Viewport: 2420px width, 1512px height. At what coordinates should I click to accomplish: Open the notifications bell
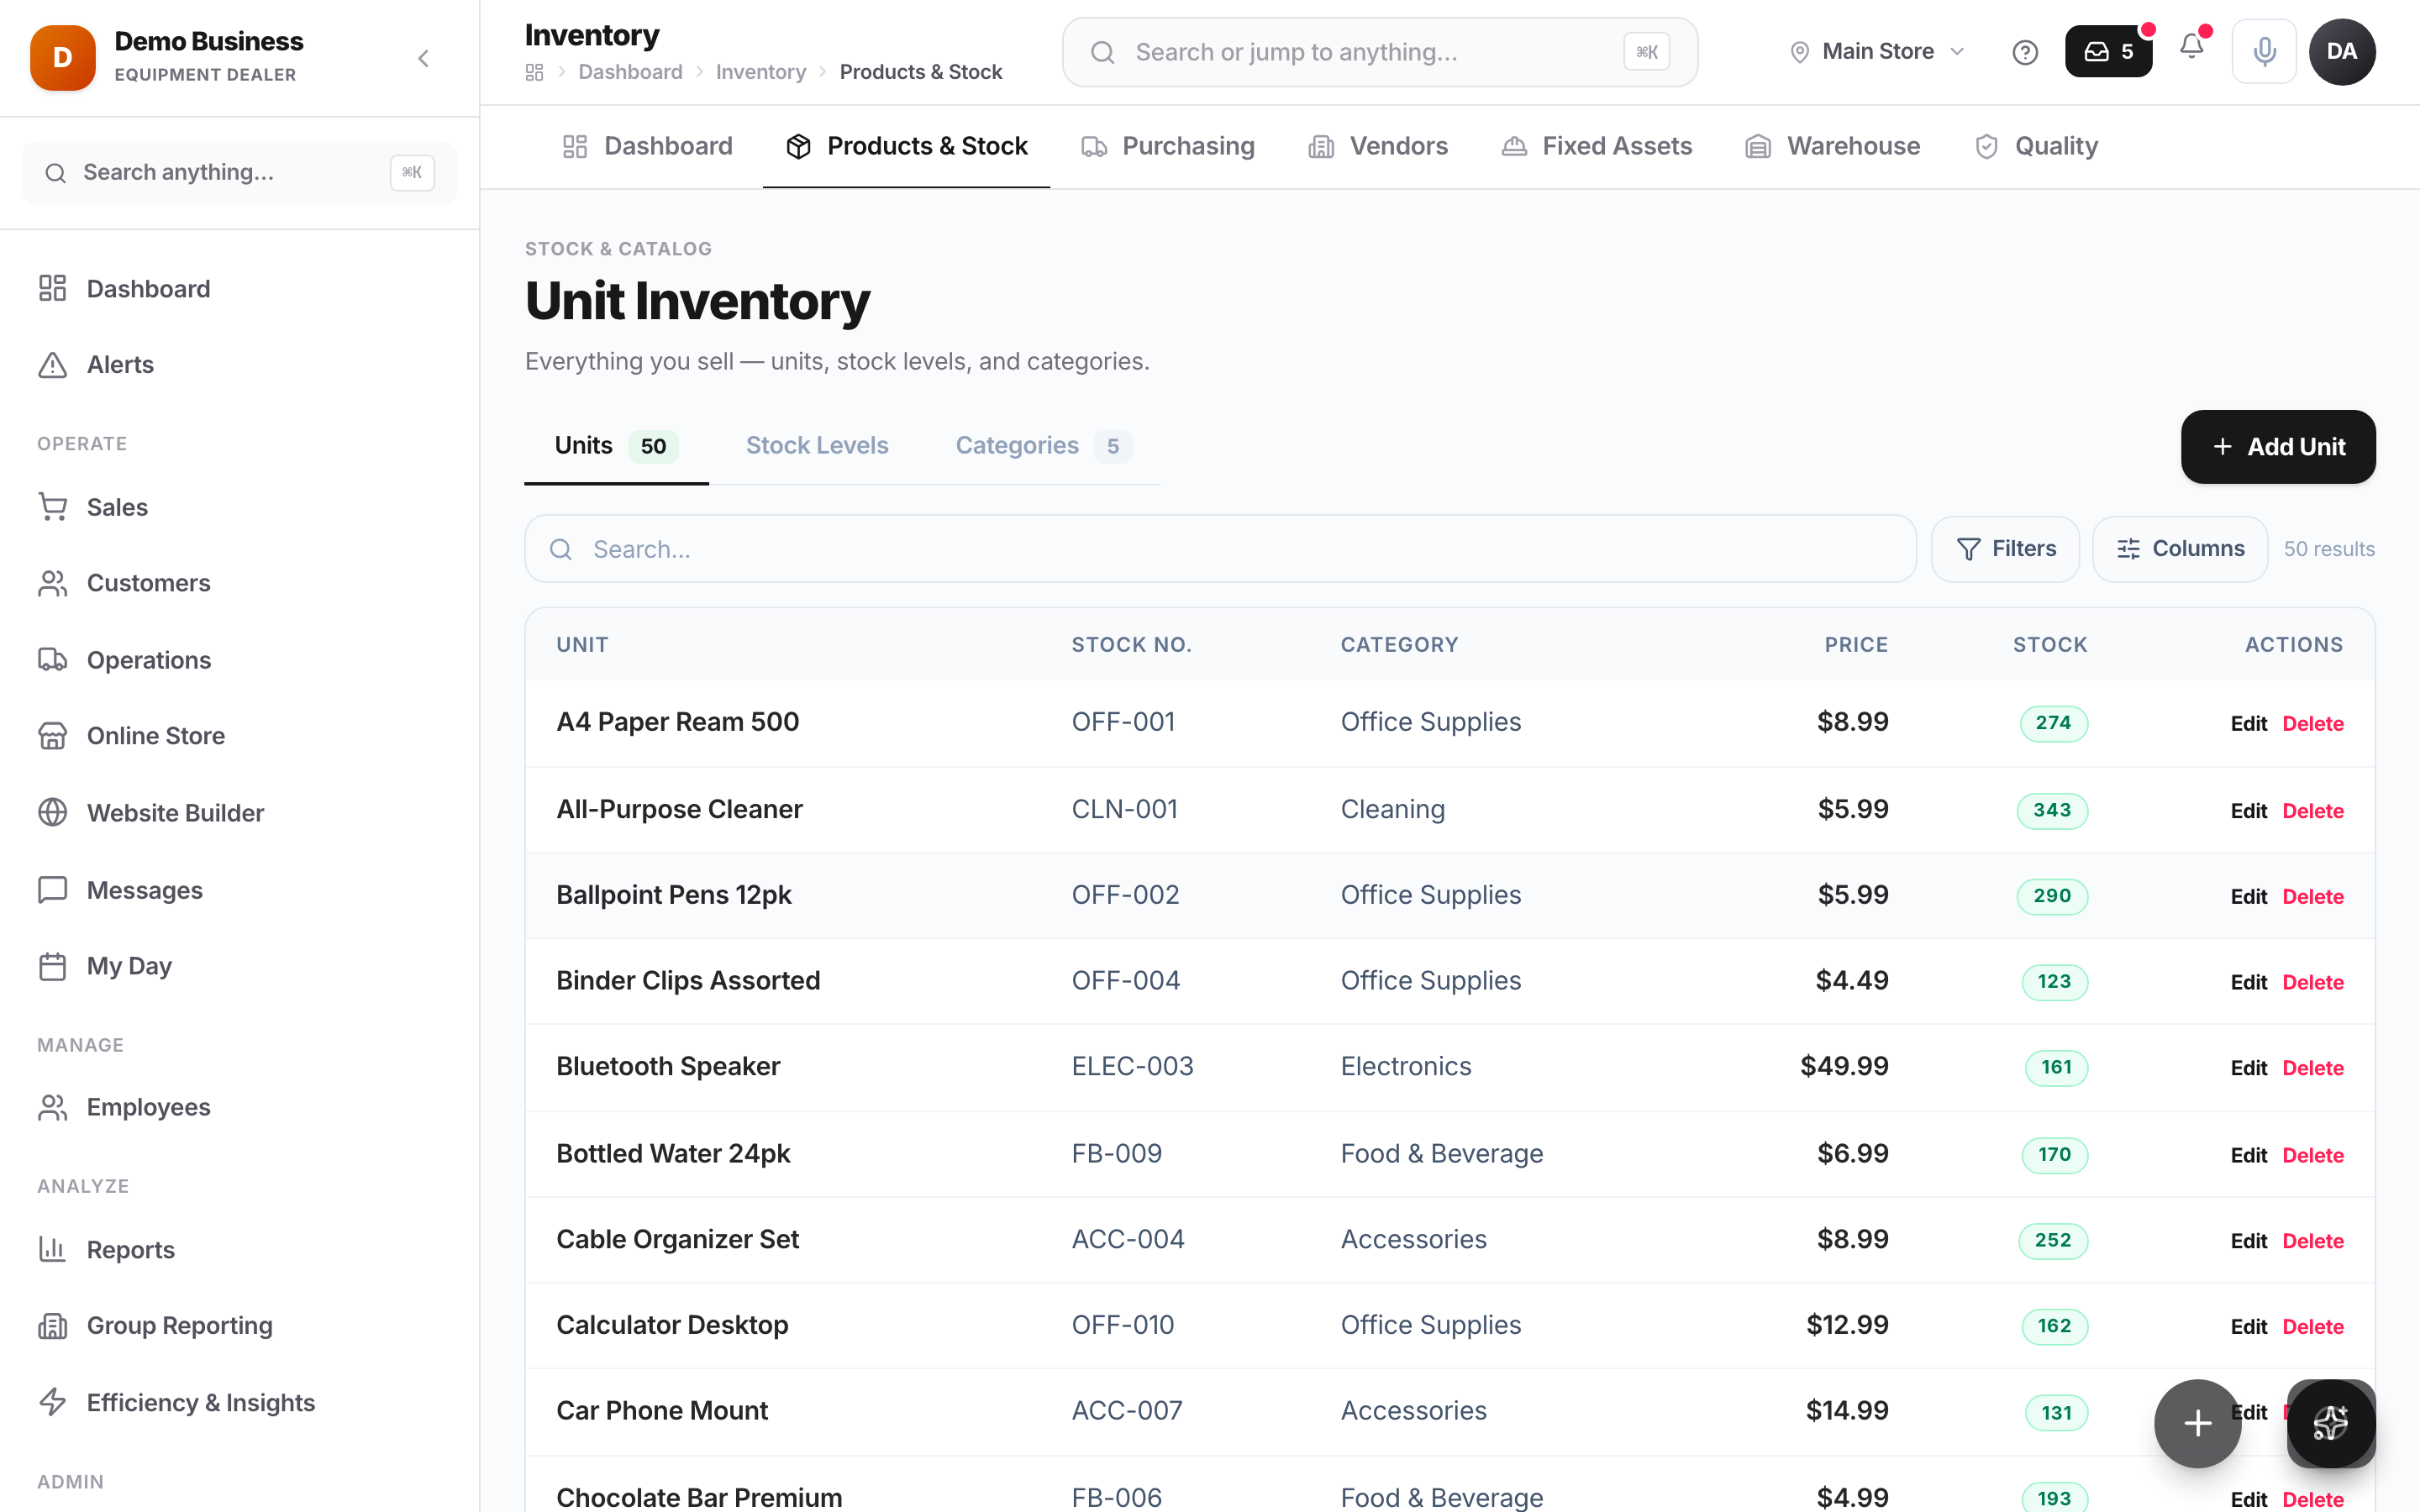[x=2191, y=47]
